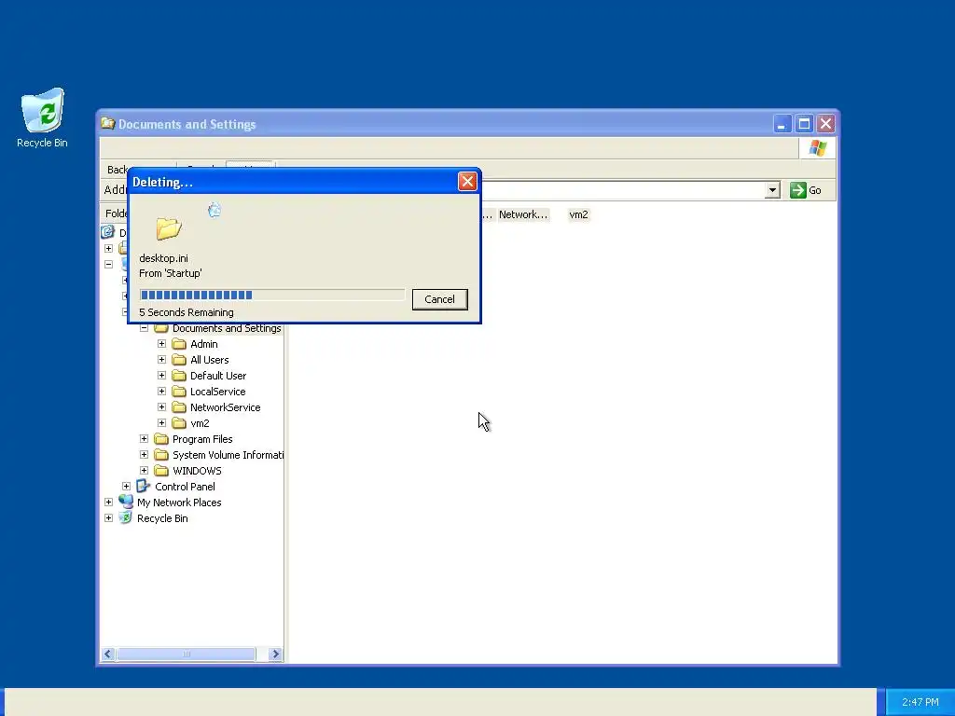Click the Go button beside the Address bar
The width and height of the screenshot is (955, 716).
pos(806,190)
